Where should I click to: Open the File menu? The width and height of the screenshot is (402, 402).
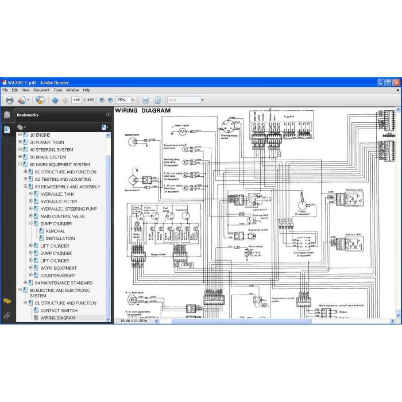pos(5,90)
